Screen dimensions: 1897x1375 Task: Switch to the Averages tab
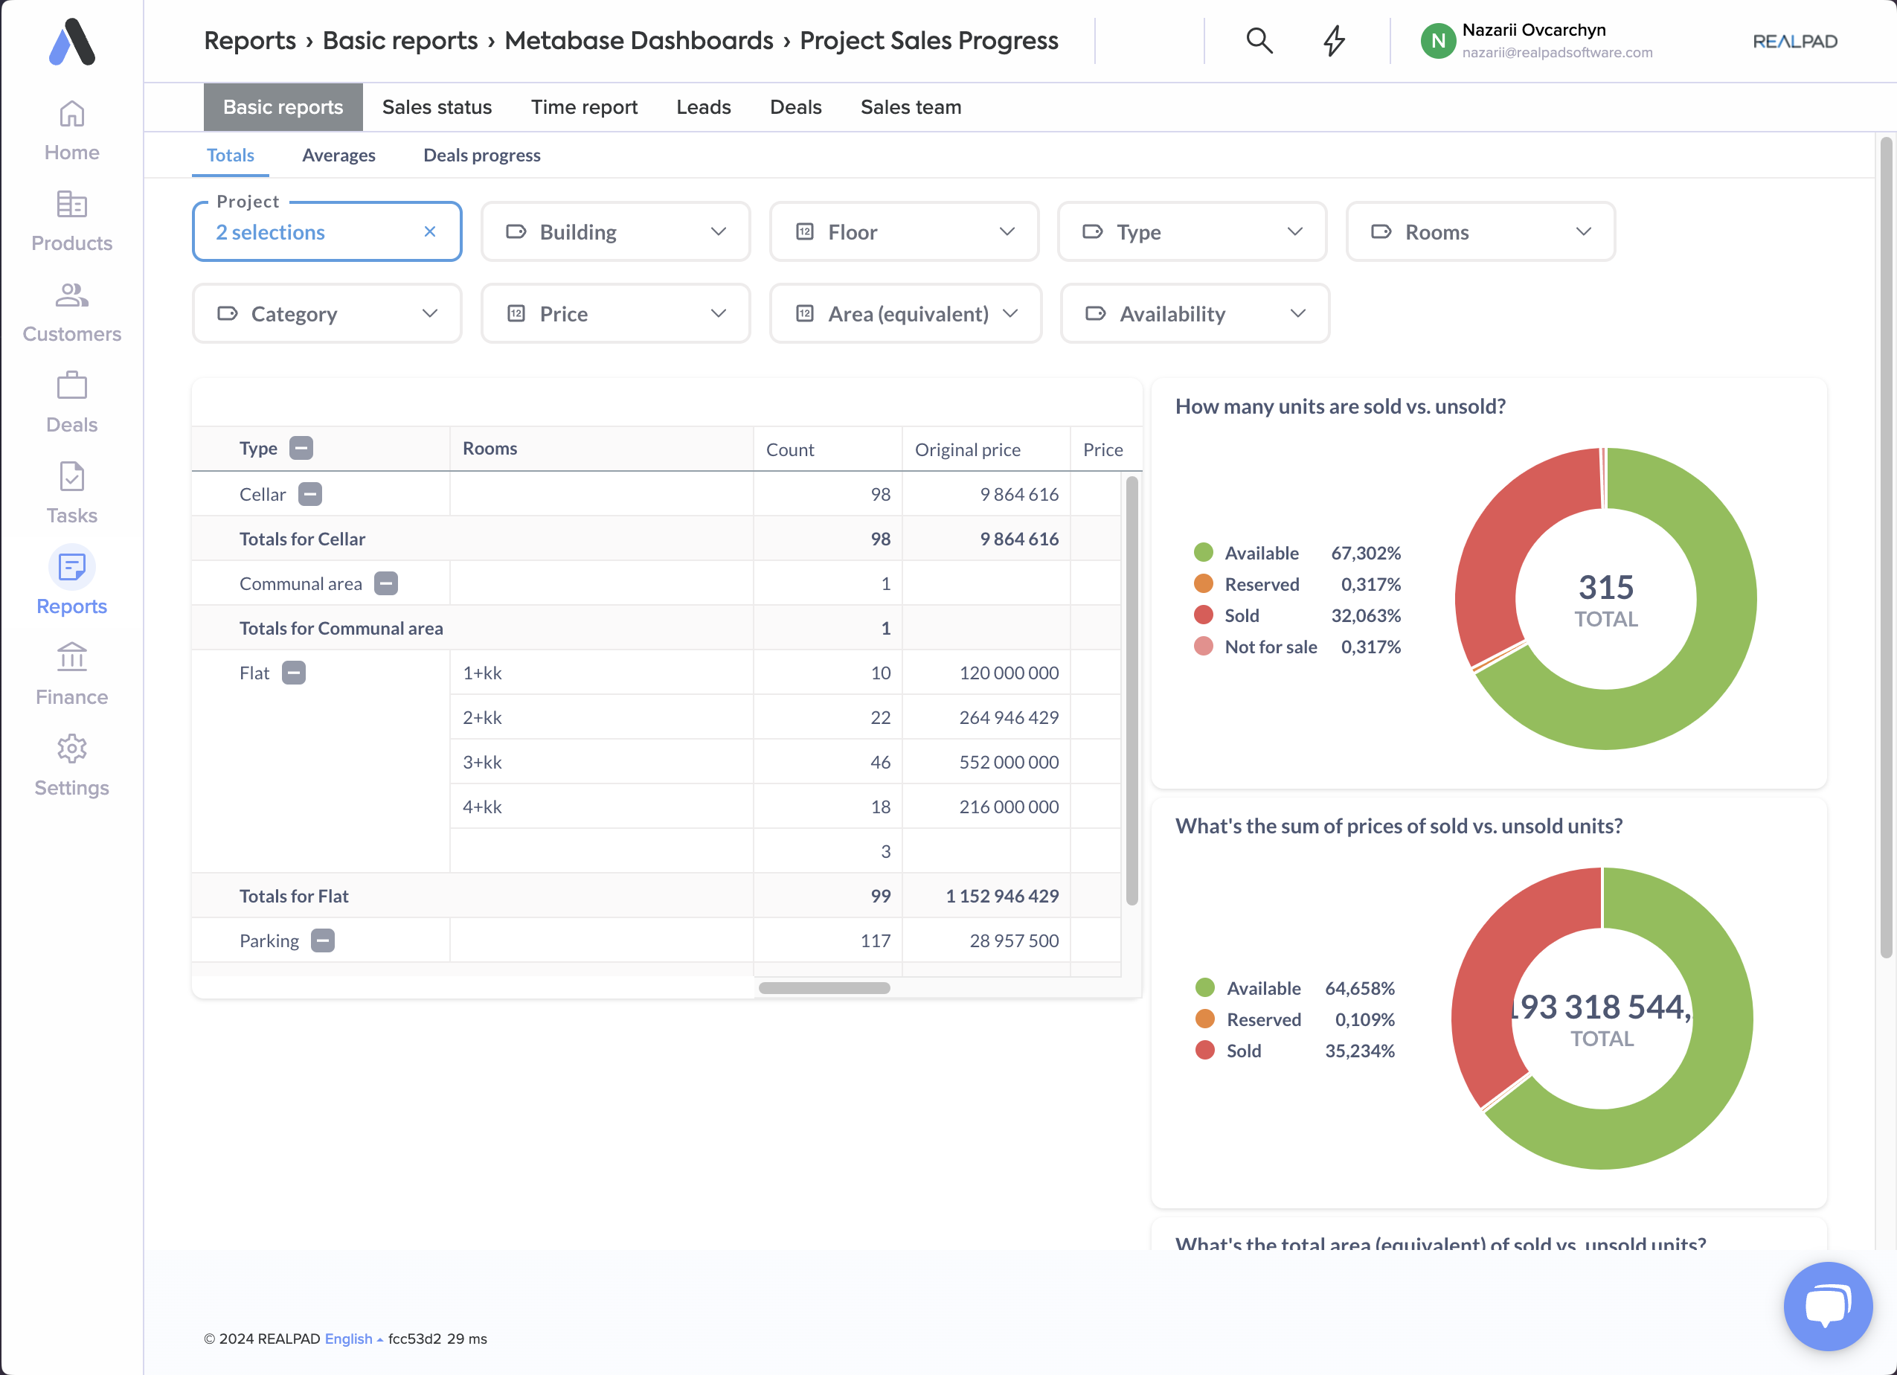tap(338, 155)
